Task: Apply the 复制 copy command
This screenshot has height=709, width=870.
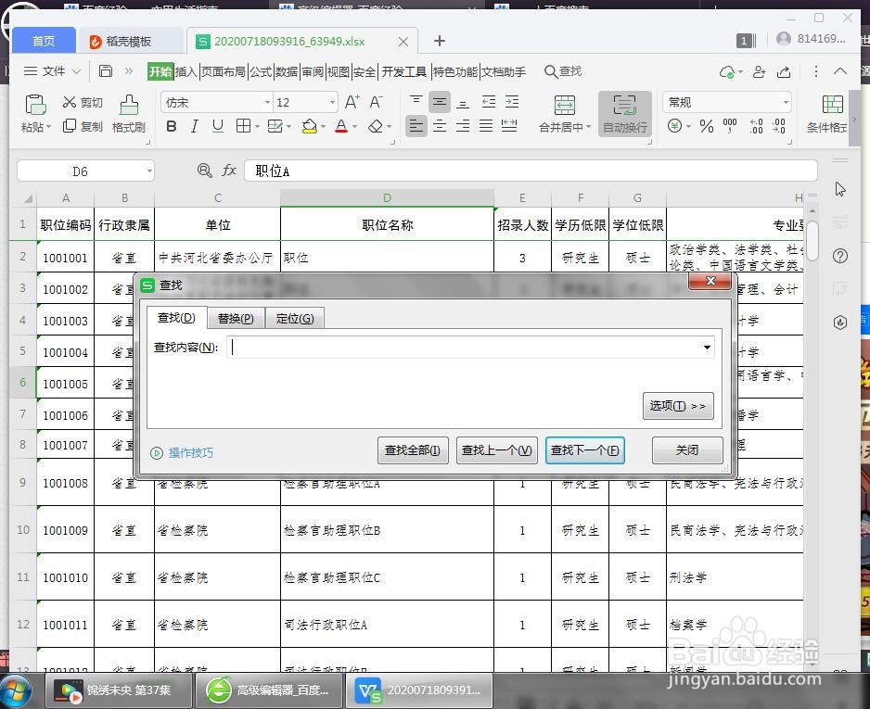Action: (x=83, y=127)
